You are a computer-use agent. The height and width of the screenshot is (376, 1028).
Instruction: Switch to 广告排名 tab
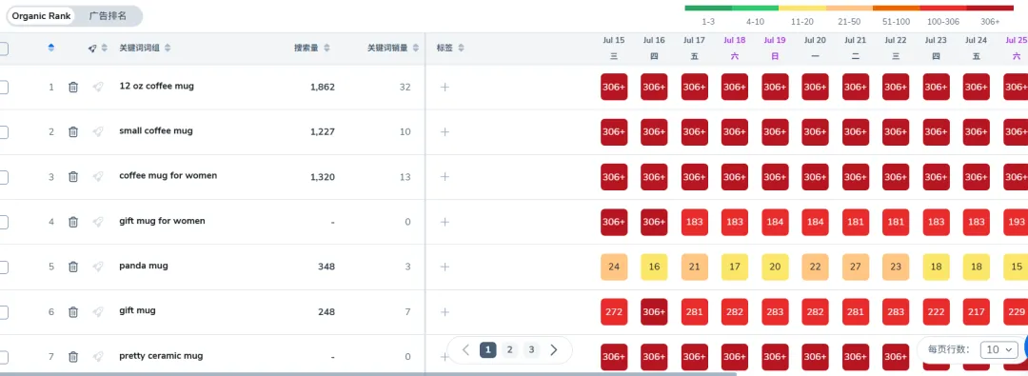coord(109,16)
